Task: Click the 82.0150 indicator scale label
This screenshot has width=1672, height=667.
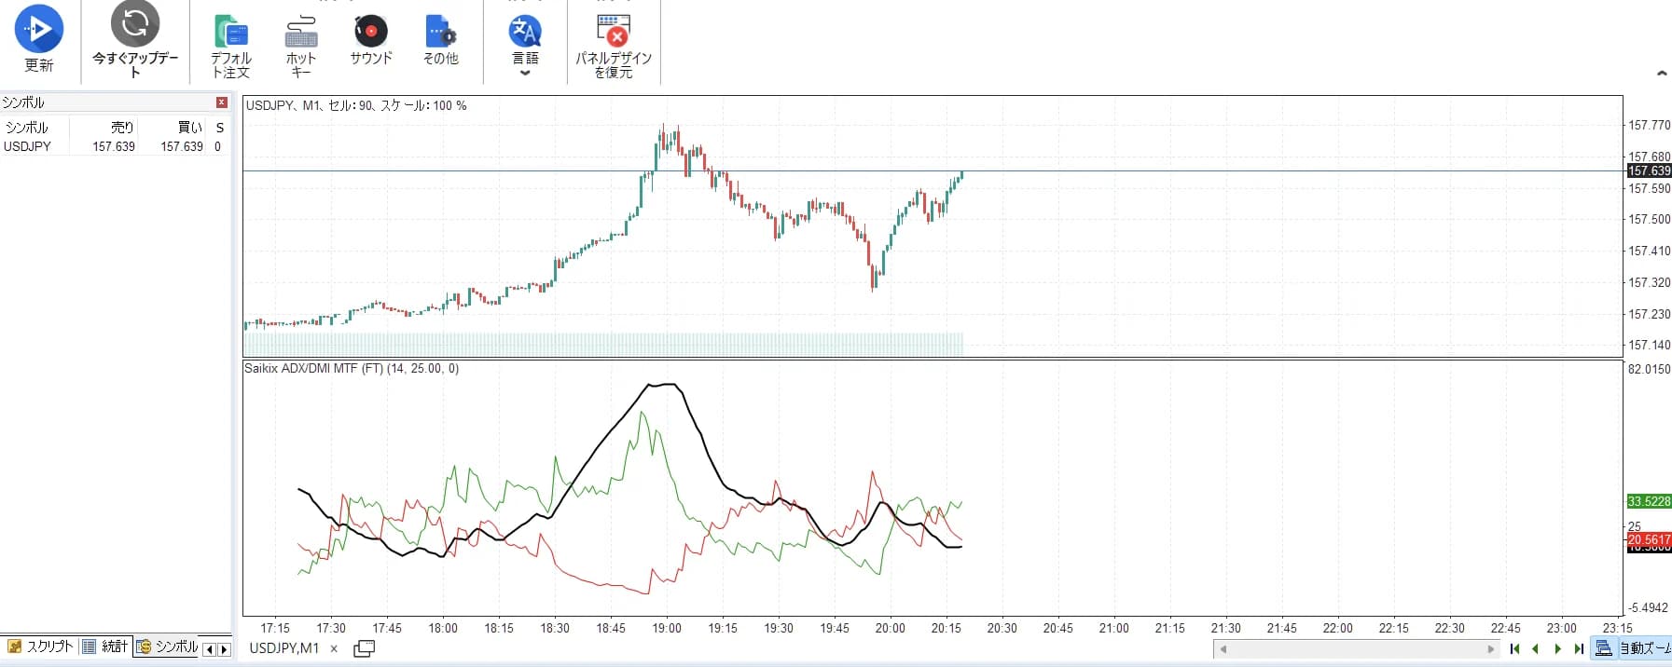Action: click(1650, 369)
